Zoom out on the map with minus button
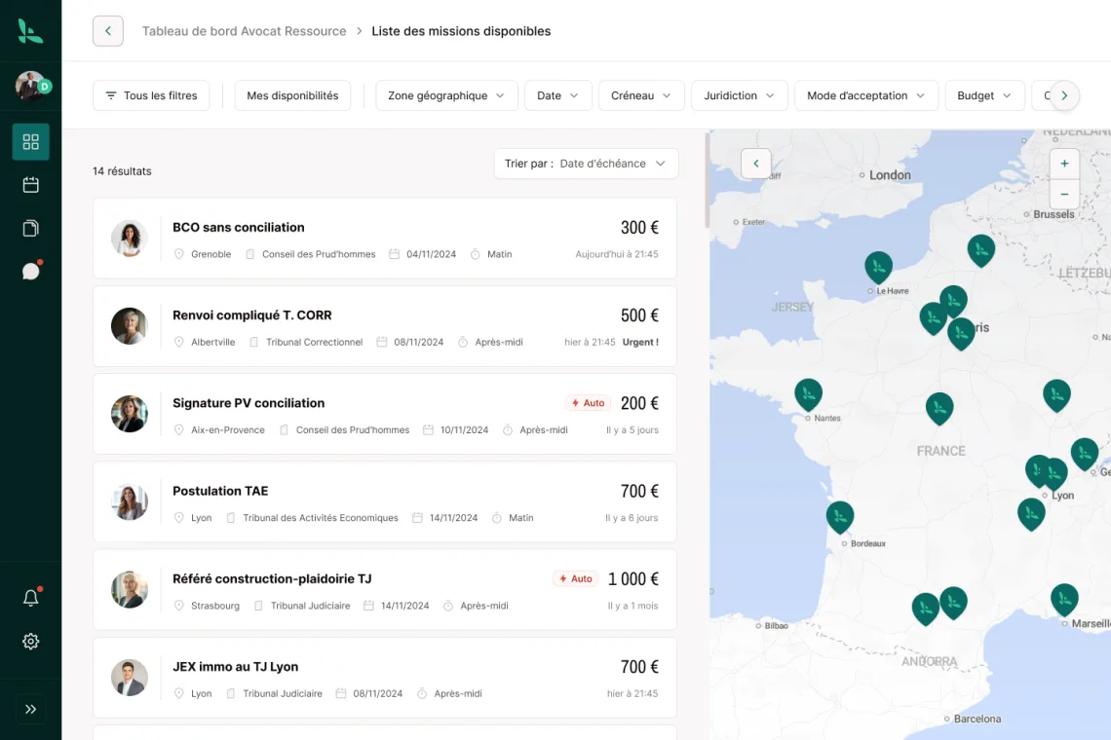This screenshot has height=740, width=1111. 1064,194
